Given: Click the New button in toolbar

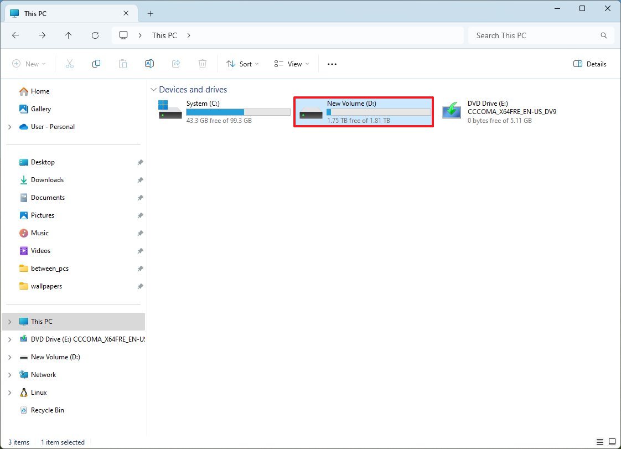Looking at the screenshot, I should coord(29,64).
